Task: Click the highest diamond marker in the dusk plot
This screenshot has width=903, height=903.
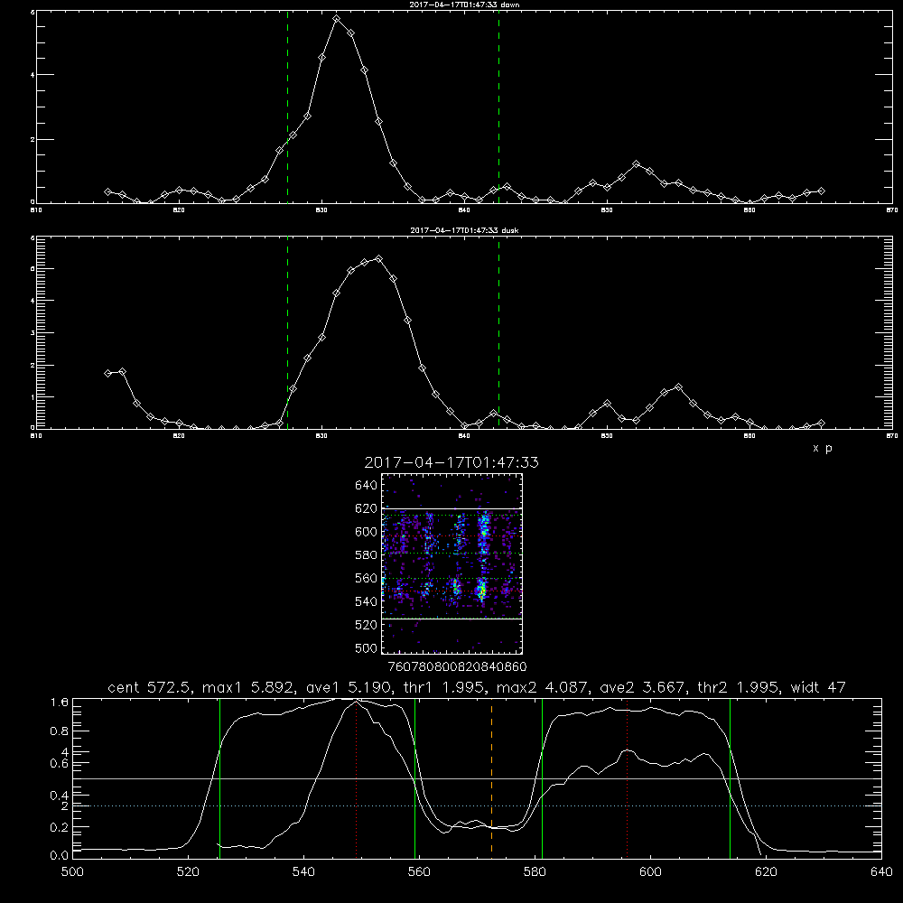Action: pyautogui.click(x=378, y=258)
